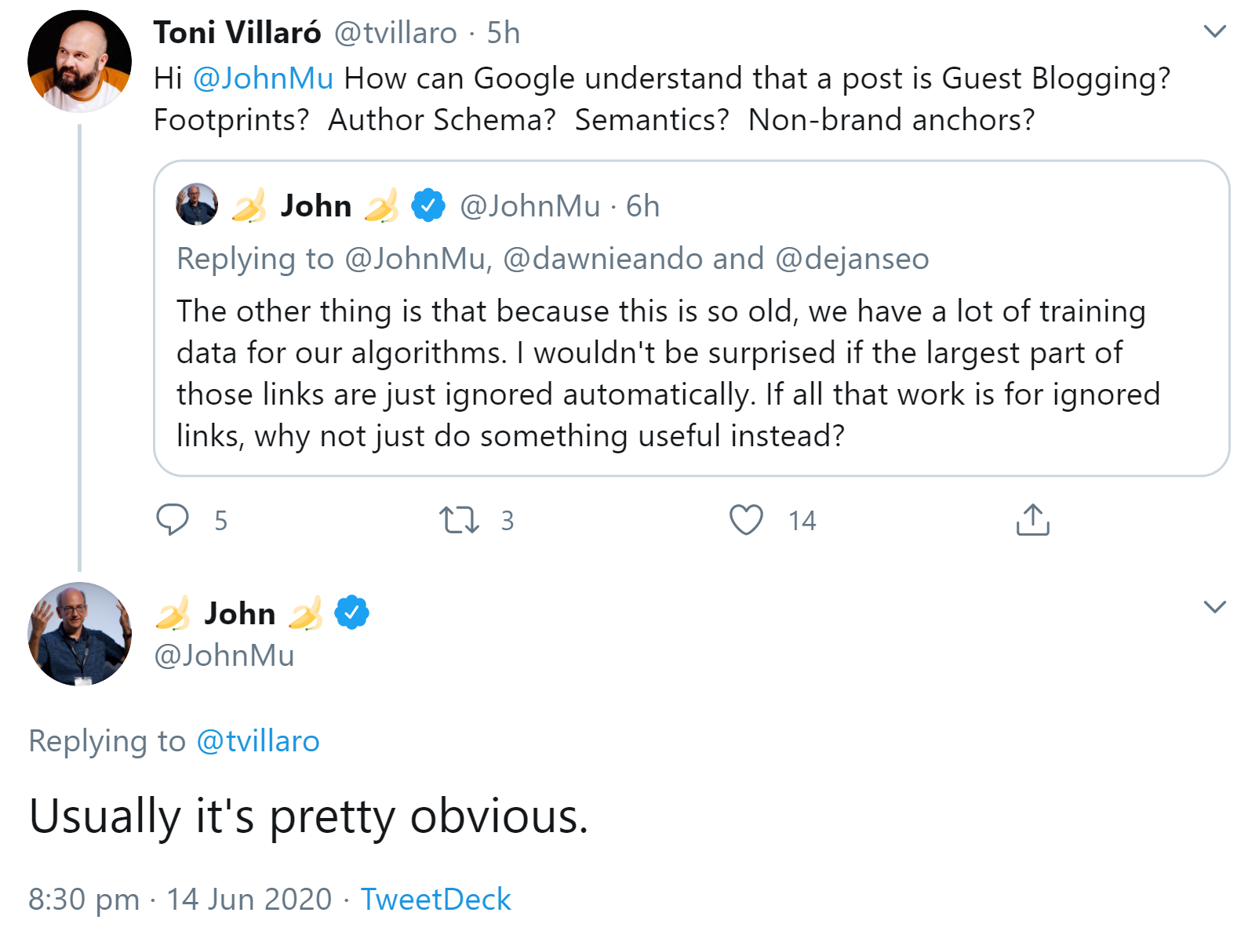Open the quoted tweet about ignored links
The width and height of the screenshot is (1248, 938).
[667, 373]
